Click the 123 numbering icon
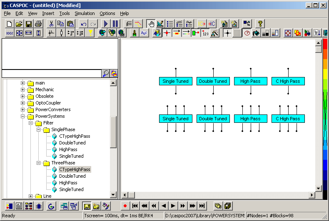Screen dimensions: 329x221 (x=205, y=33)
